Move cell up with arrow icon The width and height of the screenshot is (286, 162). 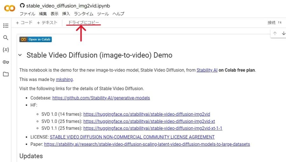point(275,34)
